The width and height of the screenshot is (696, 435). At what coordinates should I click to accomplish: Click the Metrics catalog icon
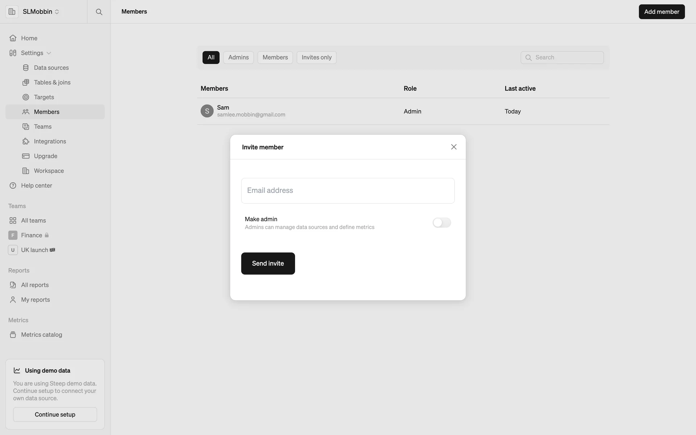[x=13, y=335]
